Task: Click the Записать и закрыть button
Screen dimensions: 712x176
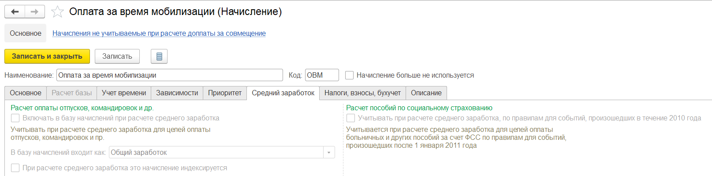Action: (x=47, y=56)
